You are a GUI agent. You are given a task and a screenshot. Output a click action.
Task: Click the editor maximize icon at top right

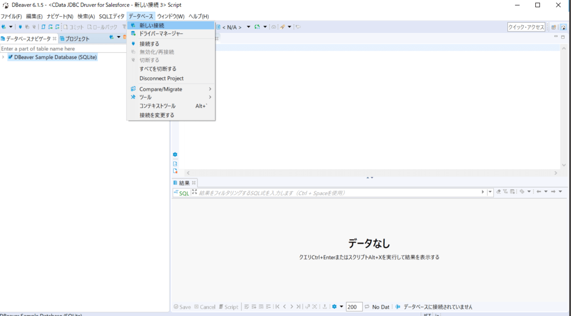563,37
